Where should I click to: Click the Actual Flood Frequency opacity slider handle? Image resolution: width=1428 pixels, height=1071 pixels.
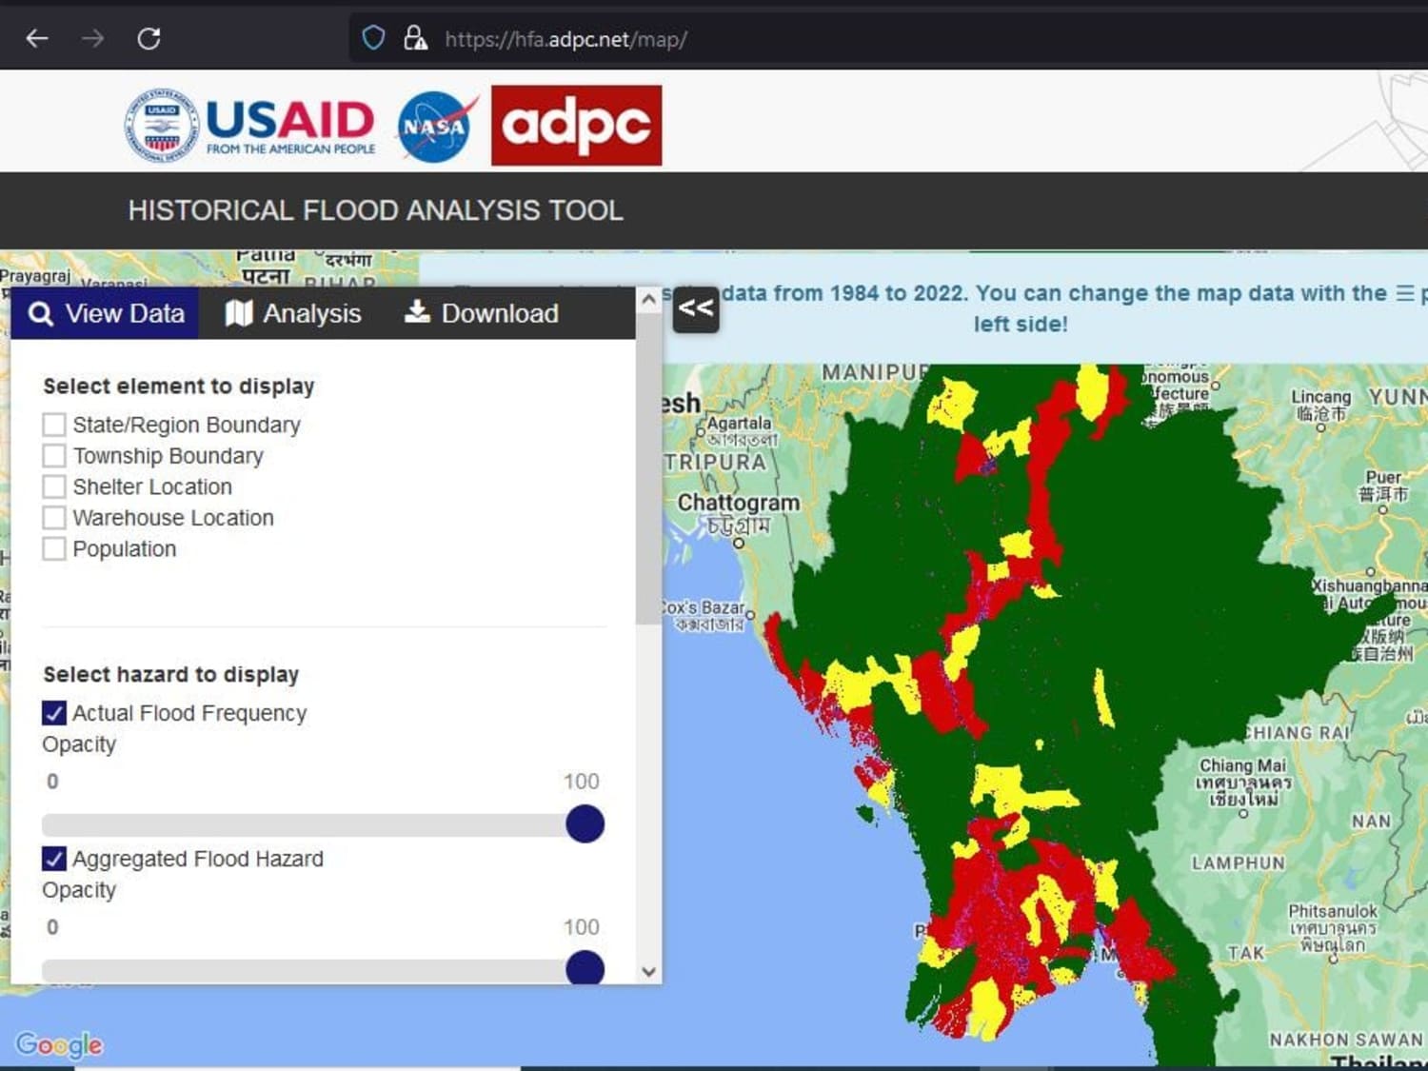coord(585,823)
